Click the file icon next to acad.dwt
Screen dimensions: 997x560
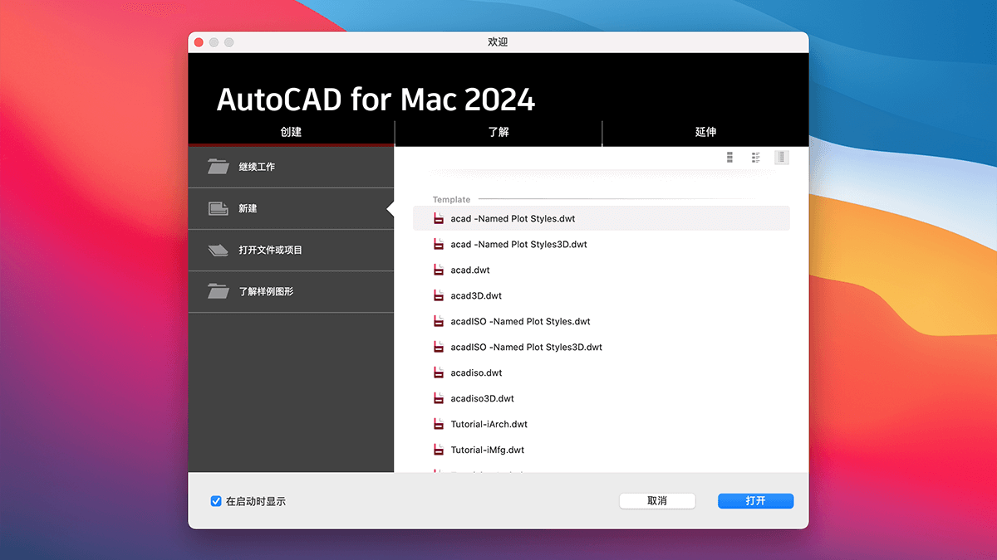[x=439, y=270]
